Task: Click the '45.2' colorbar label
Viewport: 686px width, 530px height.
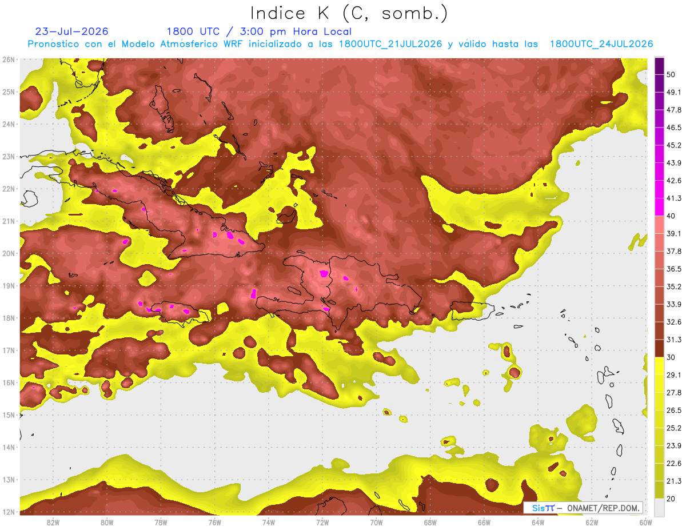Action: 674,145
